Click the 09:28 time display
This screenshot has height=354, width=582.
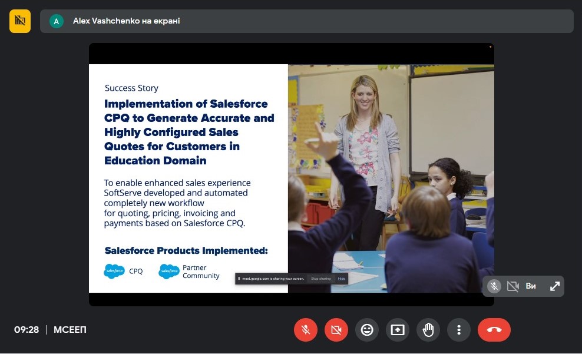(x=27, y=329)
